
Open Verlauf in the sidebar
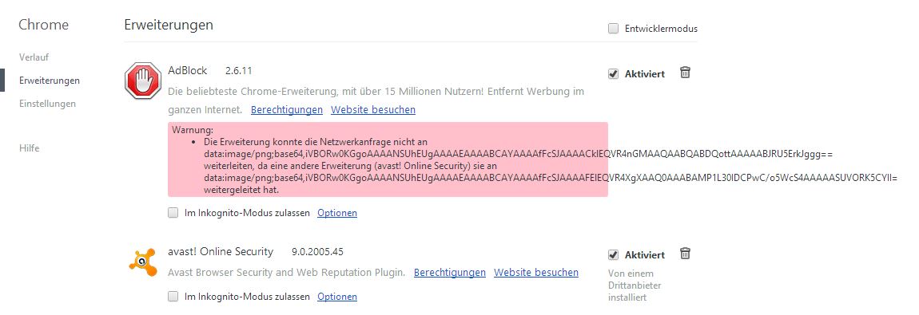point(34,57)
